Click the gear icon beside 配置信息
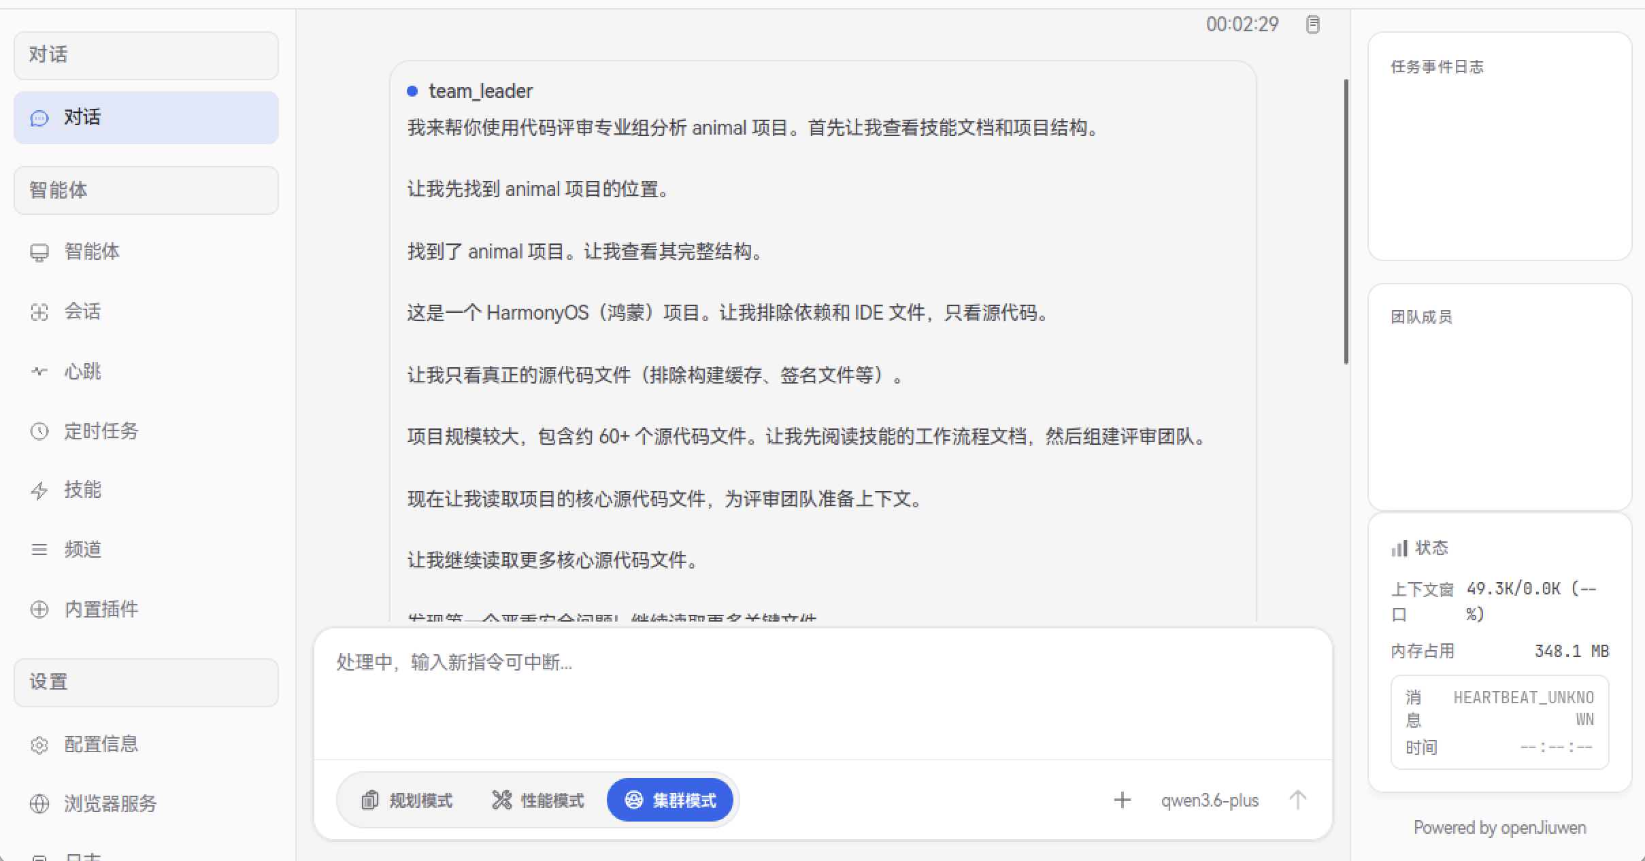This screenshot has height=861, width=1645. tap(39, 745)
